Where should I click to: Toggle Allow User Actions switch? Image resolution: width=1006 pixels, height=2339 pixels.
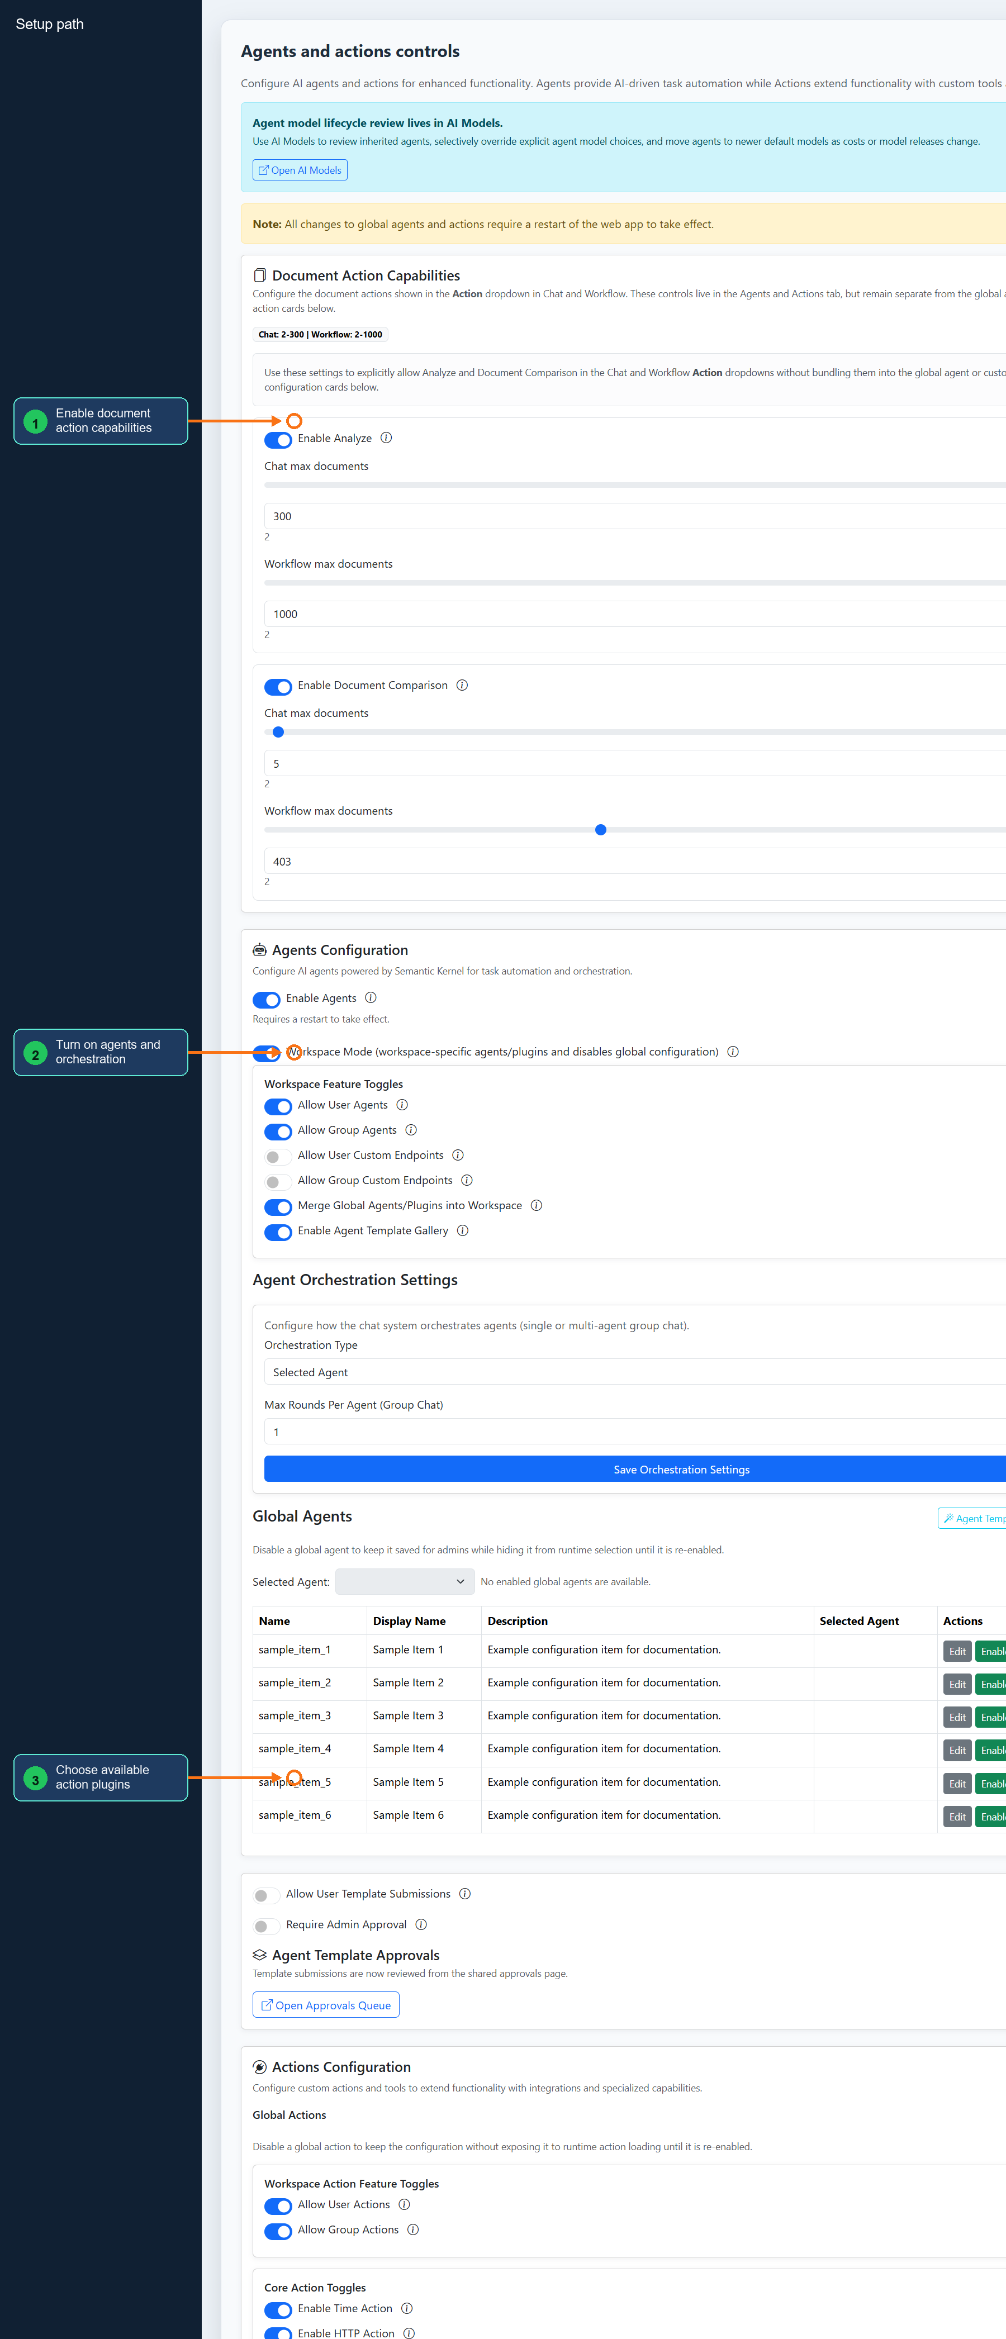(278, 2207)
